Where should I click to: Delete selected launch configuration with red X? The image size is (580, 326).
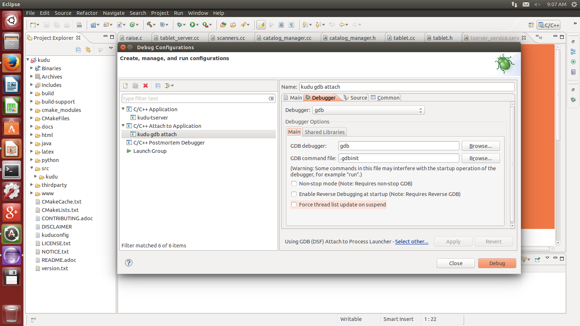coord(145,86)
